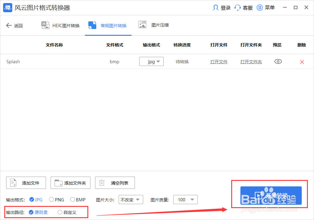Switch to the 常规图片转换 tab
The image size is (314, 220).
tap(108, 25)
